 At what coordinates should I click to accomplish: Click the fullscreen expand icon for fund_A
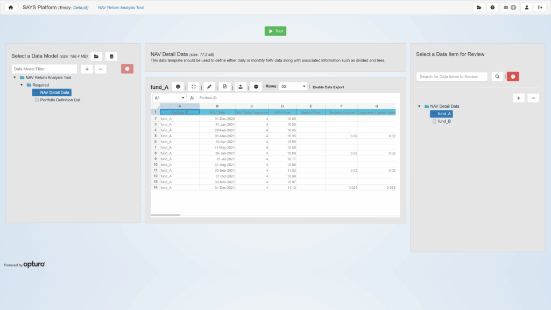pyautogui.click(x=194, y=87)
